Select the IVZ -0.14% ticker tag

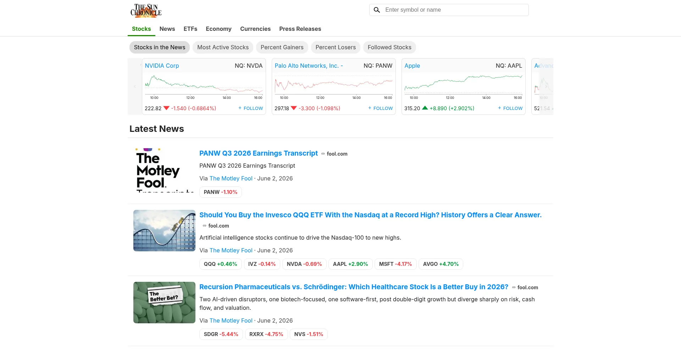point(262,264)
